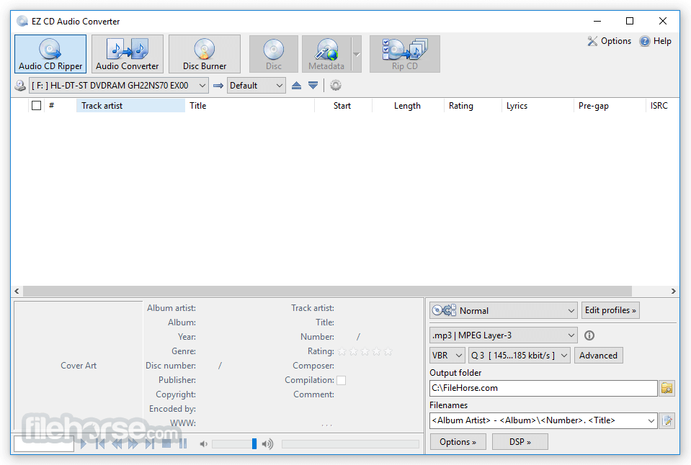Click the stop playback button

(x=166, y=443)
